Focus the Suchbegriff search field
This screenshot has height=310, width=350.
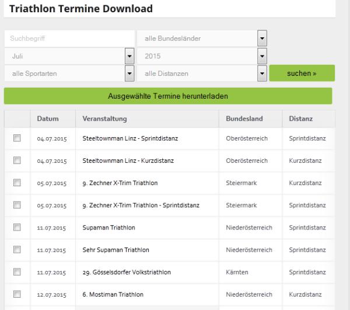click(x=69, y=39)
